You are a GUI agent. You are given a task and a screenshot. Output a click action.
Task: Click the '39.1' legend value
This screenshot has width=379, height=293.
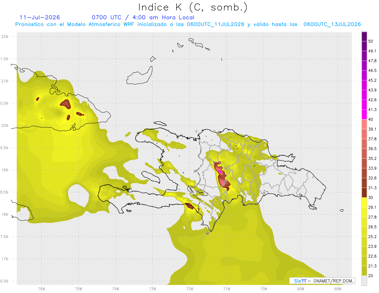[372, 129]
